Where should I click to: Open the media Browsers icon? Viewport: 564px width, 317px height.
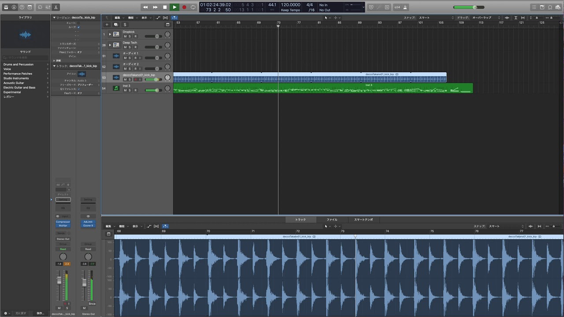click(558, 7)
